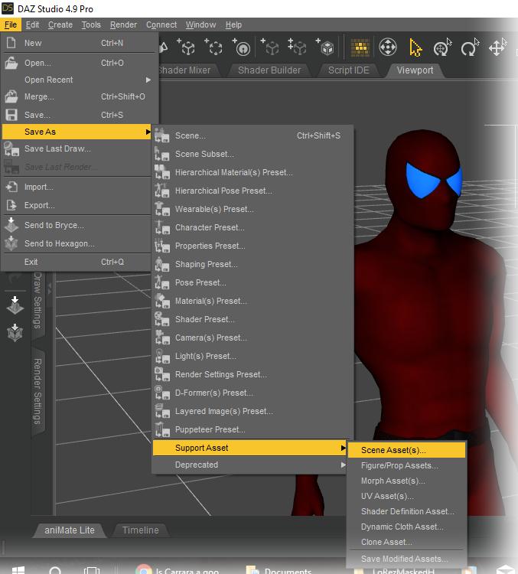Switch to the Shader Builder tab
Viewport: 518px width, 574px height.
269,70
